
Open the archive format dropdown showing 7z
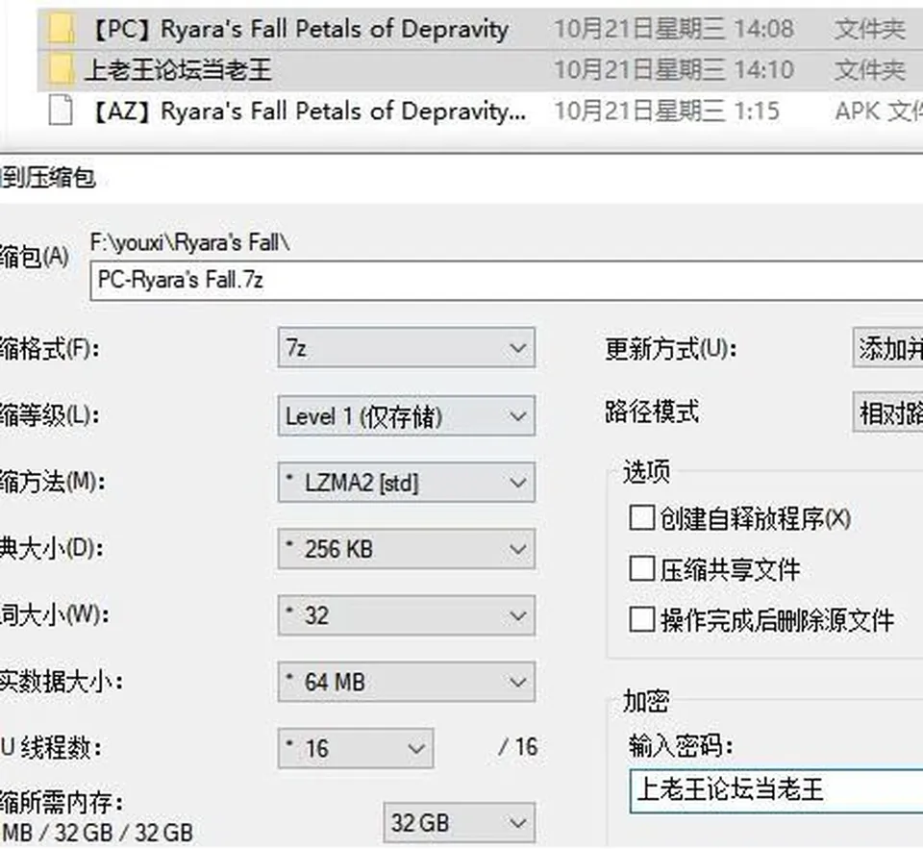(406, 348)
